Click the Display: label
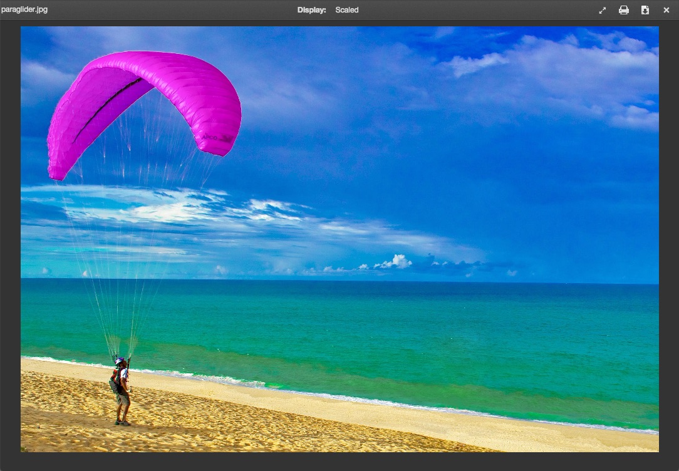The height and width of the screenshot is (471, 679). pos(311,10)
